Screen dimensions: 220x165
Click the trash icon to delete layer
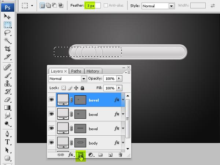[120, 155]
